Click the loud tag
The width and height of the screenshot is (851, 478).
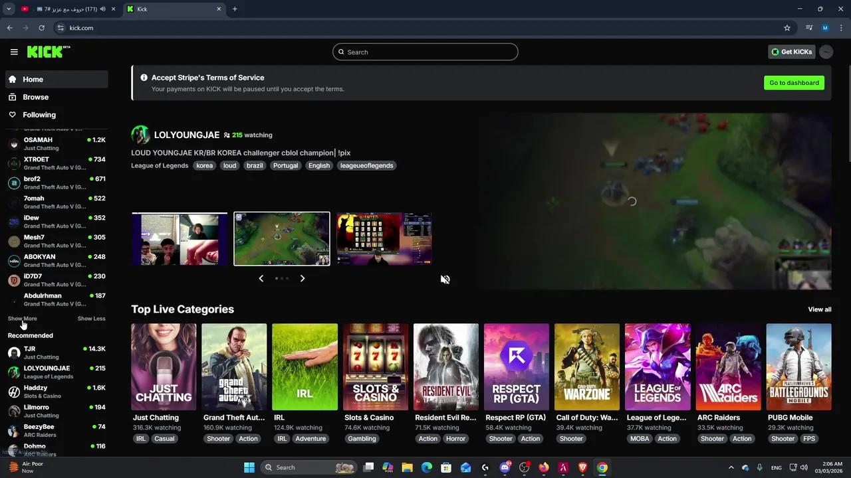point(229,165)
